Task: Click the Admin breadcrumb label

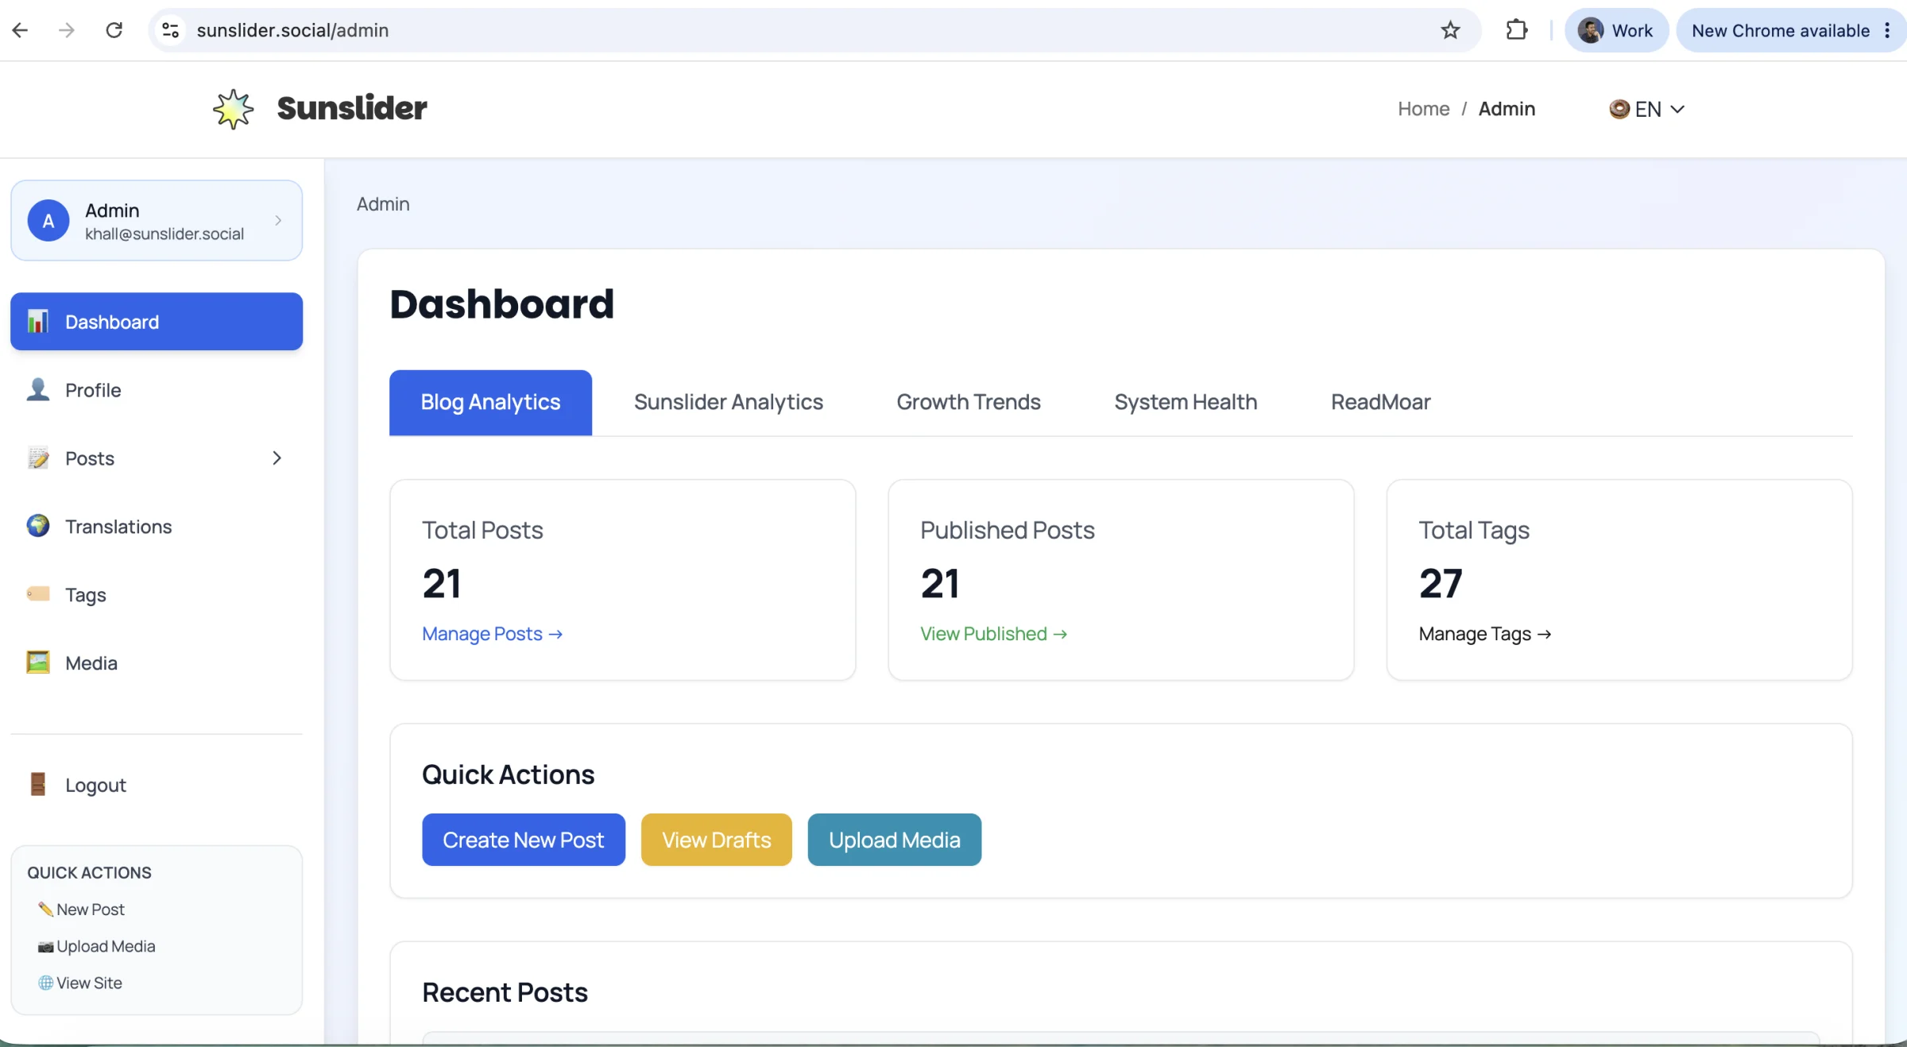Action: 1507,109
